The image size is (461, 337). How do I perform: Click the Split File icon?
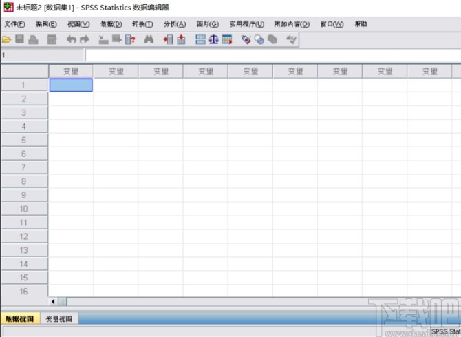(200, 39)
